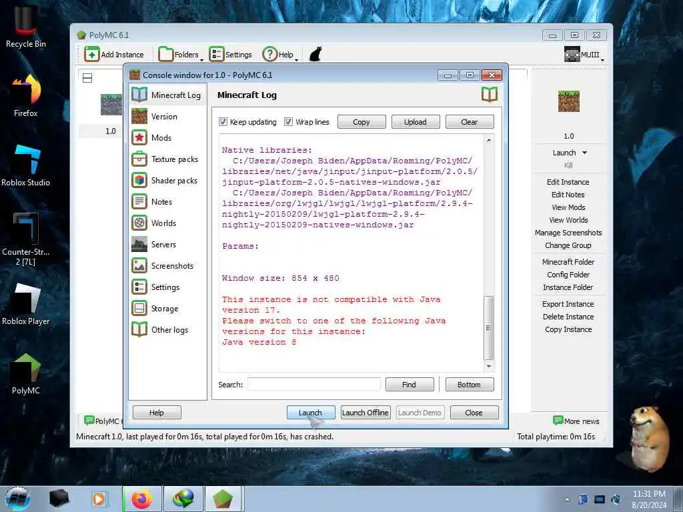Click the log vertical scrollbar thumb
Screen dimensions: 683x512
pyautogui.click(x=489, y=328)
